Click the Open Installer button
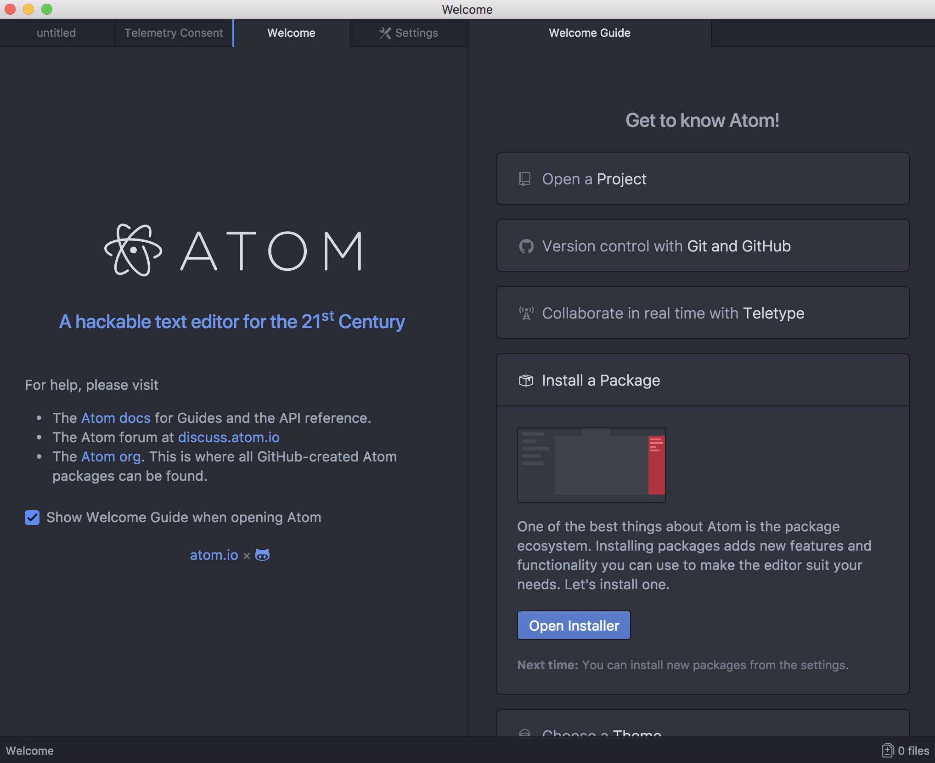The width and height of the screenshot is (935, 763). click(574, 626)
